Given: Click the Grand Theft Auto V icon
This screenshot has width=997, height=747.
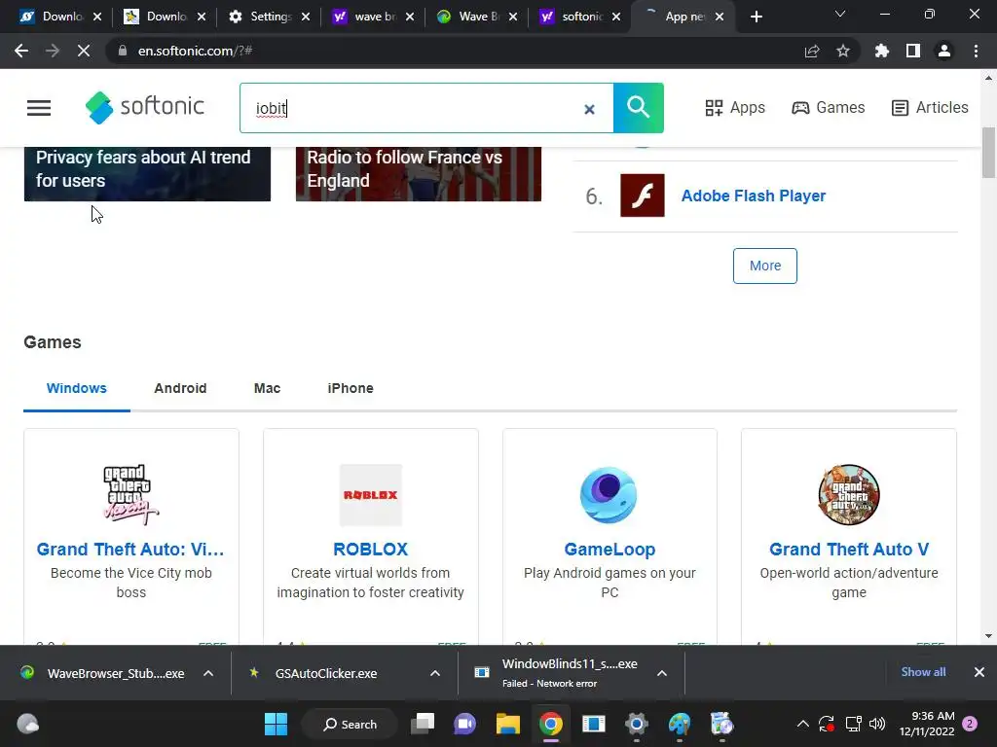Looking at the screenshot, I should 849,495.
